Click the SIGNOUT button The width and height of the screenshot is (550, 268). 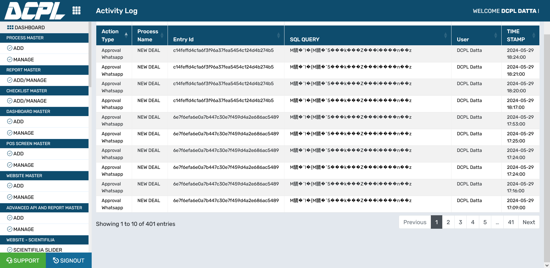click(69, 260)
